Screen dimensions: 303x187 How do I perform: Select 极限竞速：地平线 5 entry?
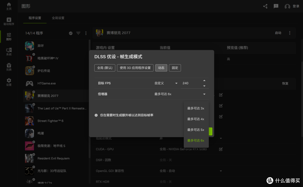(x=56, y=146)
